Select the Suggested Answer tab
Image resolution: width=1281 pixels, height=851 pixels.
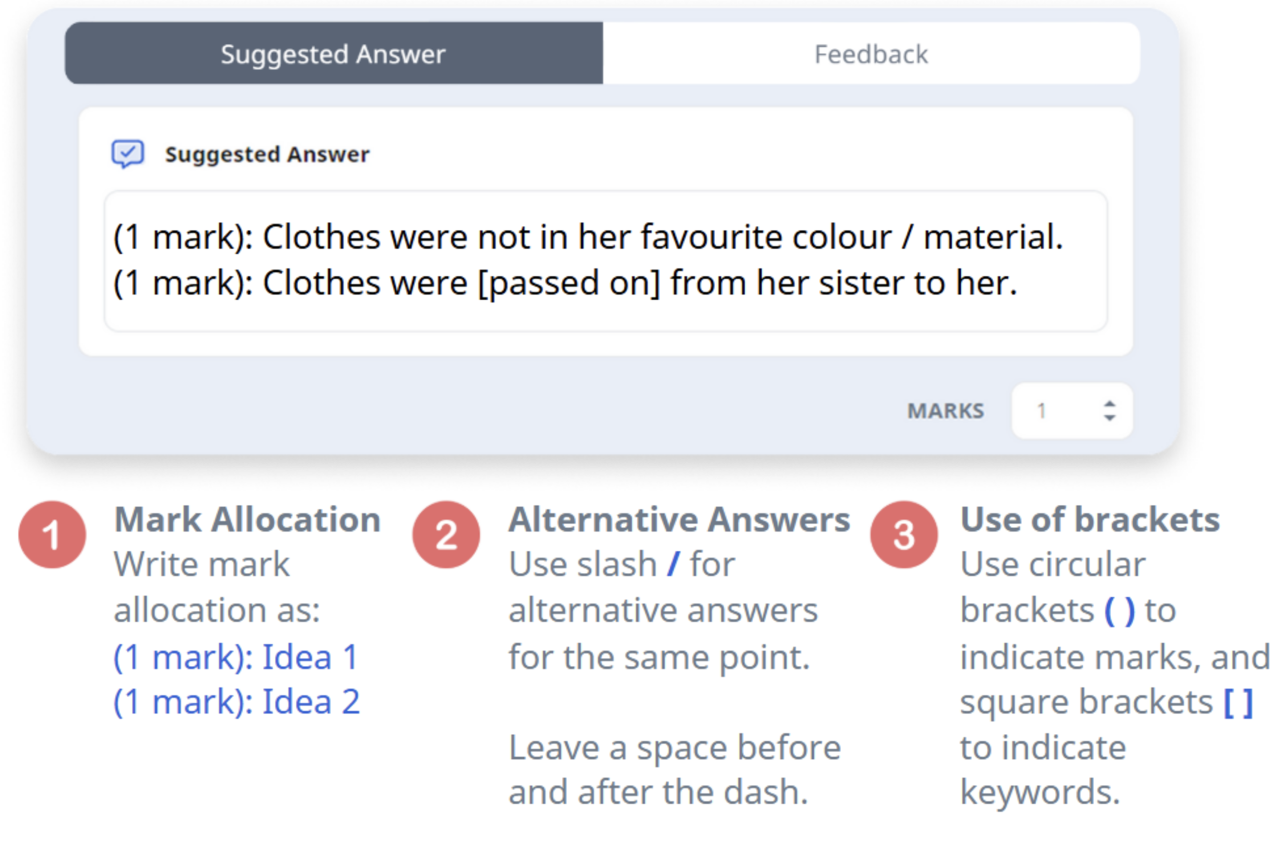(334, 53)
